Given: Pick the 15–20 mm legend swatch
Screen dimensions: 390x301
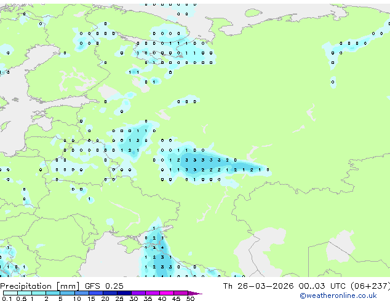Looking at the screenshot, I should click(95, 293).
